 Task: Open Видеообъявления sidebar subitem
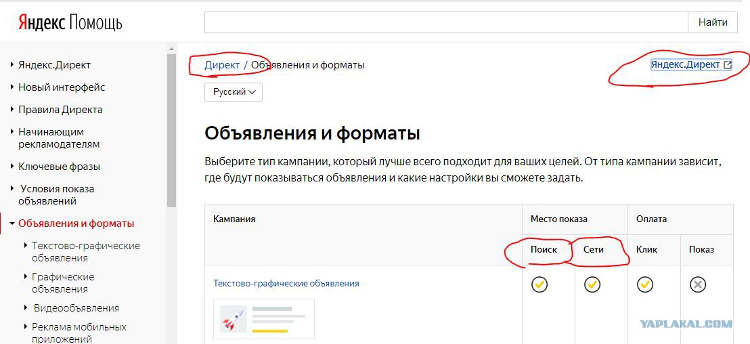pyautogui.click(x=76, y=307)
